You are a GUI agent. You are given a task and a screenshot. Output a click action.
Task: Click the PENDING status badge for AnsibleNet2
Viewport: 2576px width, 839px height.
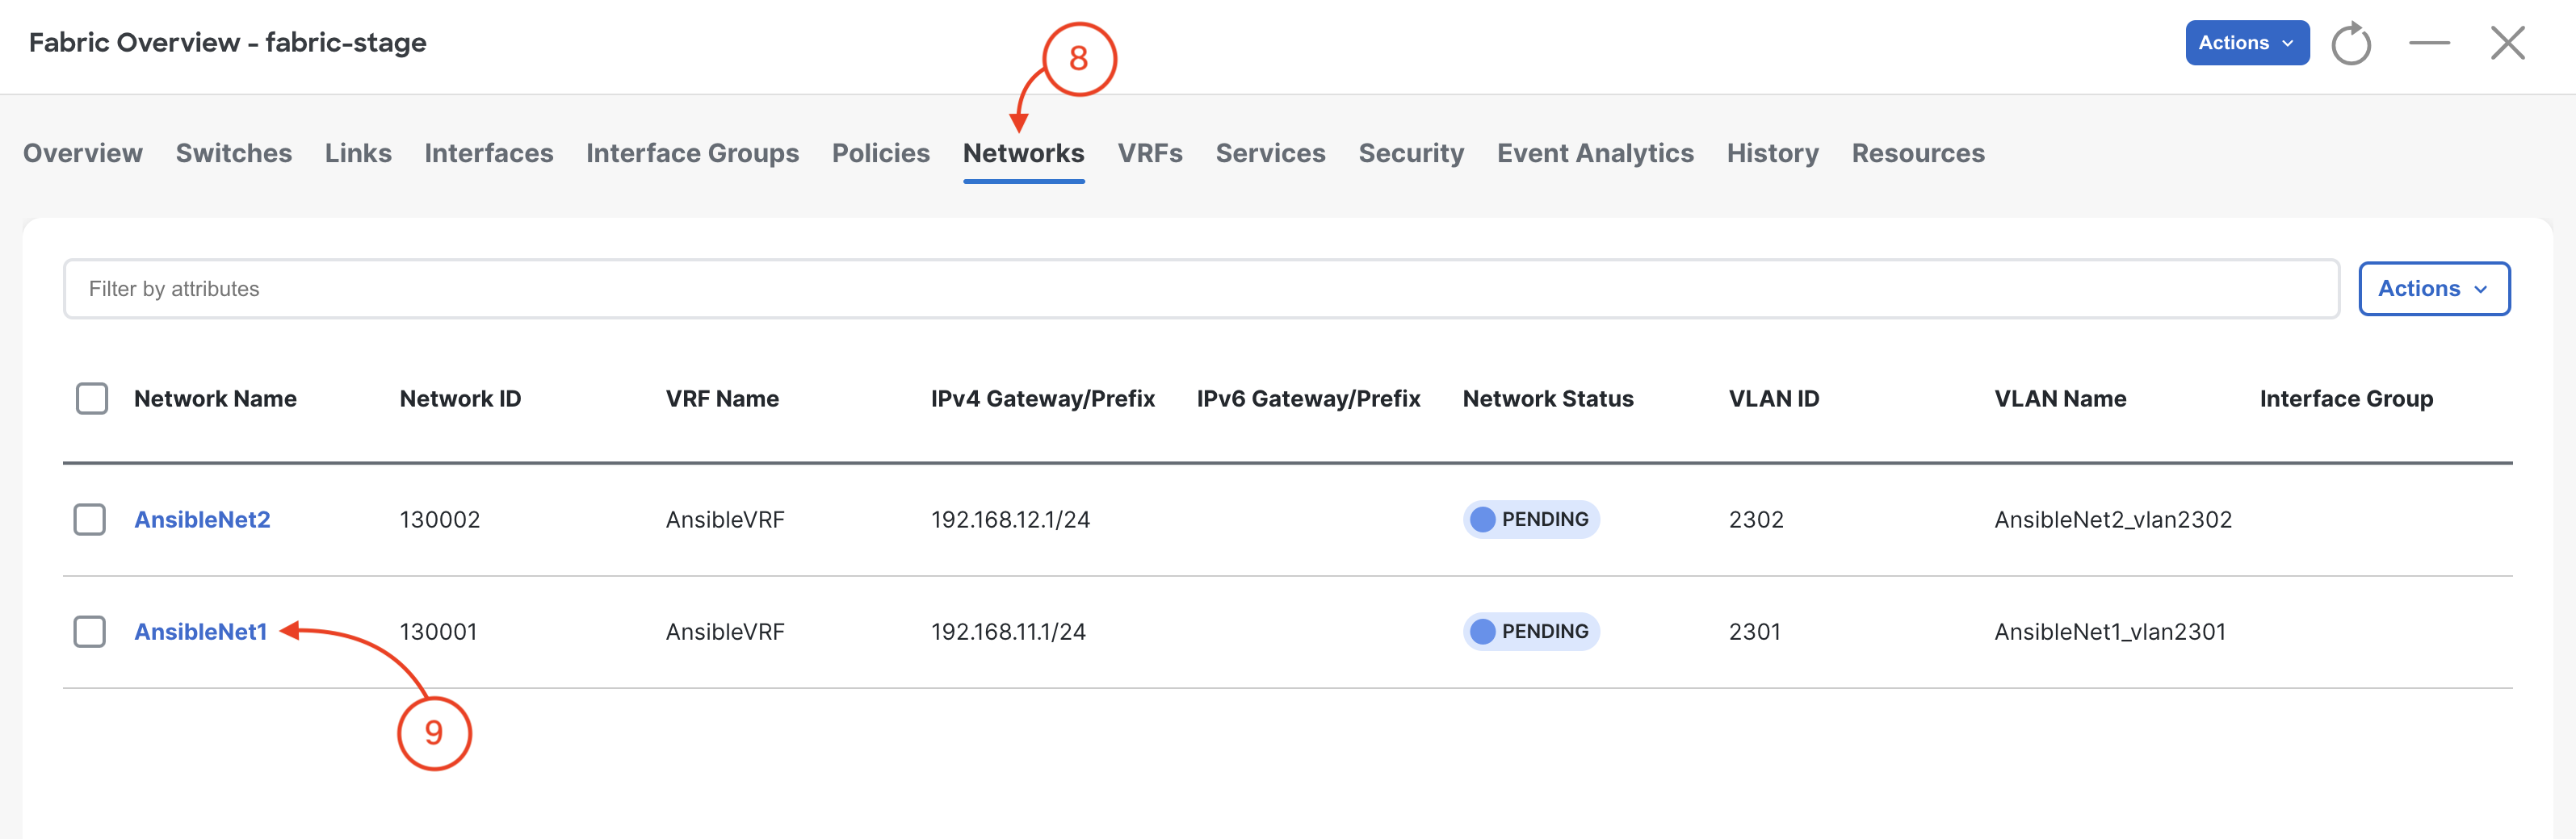pos(1531,520)
